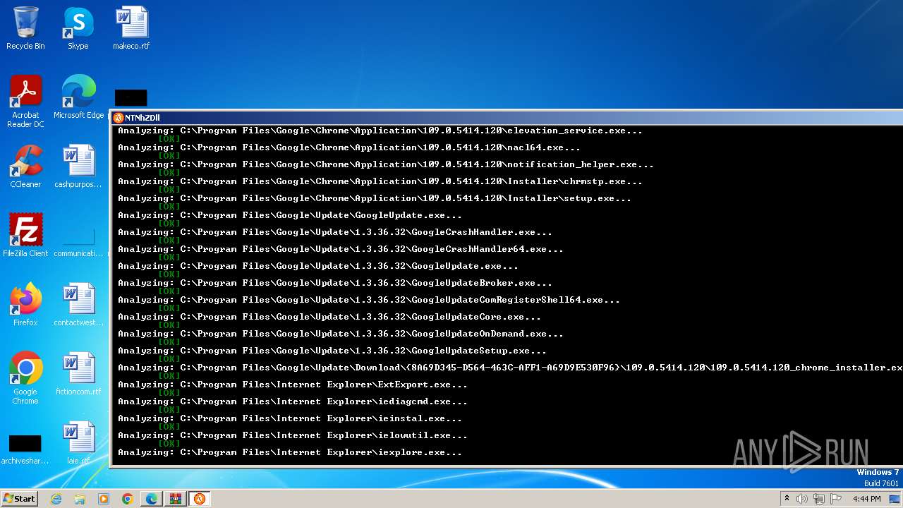Click the NTNhZDll window title icon

tap(119, 118)
